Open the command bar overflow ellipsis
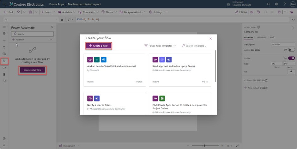Screen dimensions: 297x149 [x=167, y=12]
